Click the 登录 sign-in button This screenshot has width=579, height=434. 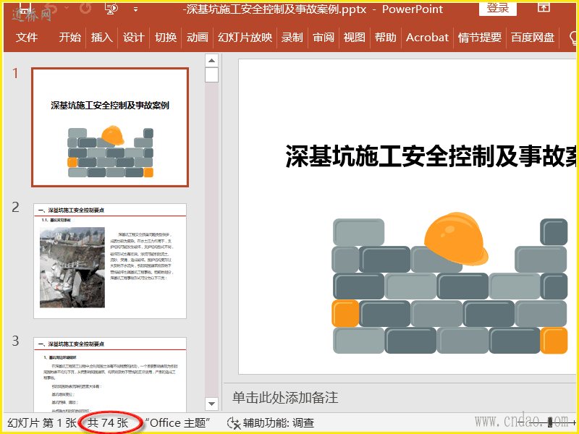pos(498,8)
